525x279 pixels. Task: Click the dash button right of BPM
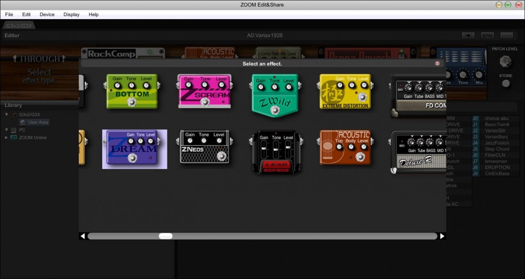pos(507,36)
